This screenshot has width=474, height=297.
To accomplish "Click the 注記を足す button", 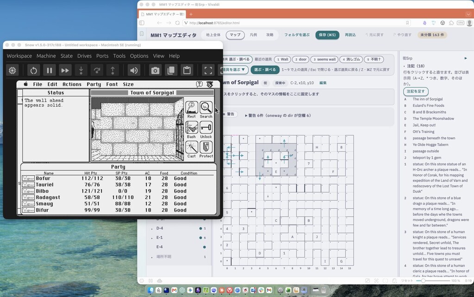I will pos(416,91).
